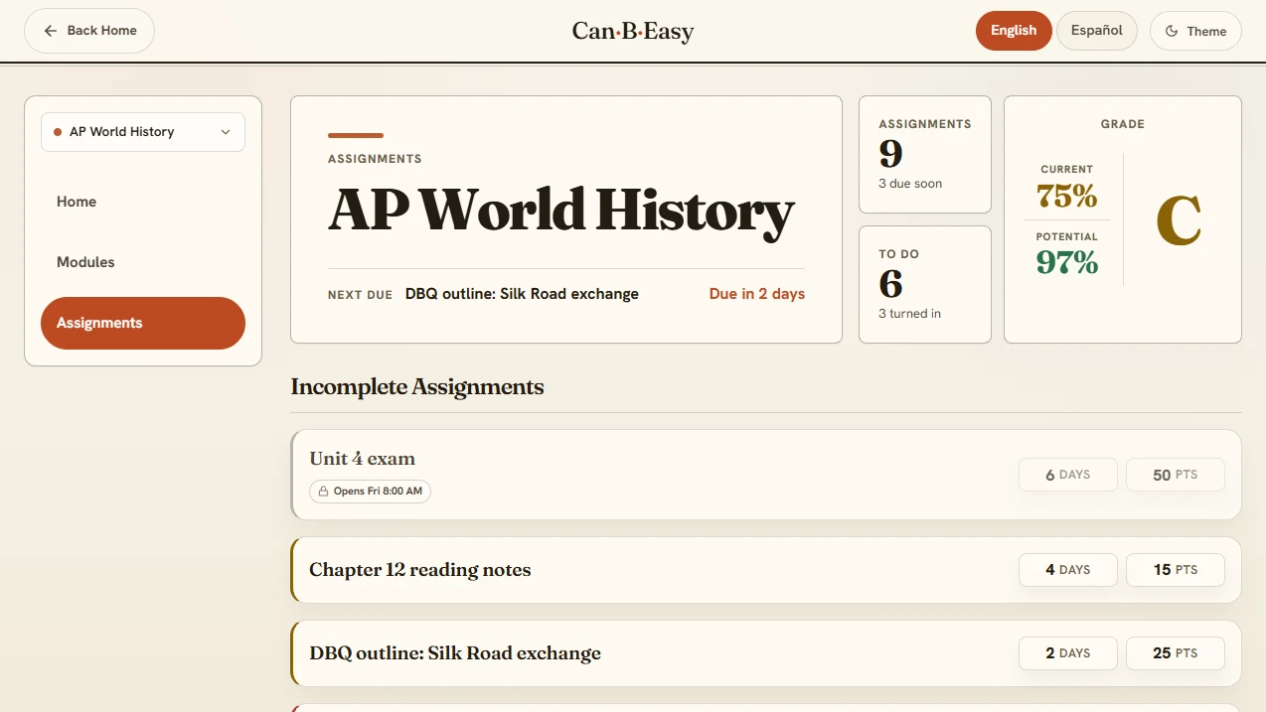
Task: Click the potential grade 97%
Action: (1067, 262)
